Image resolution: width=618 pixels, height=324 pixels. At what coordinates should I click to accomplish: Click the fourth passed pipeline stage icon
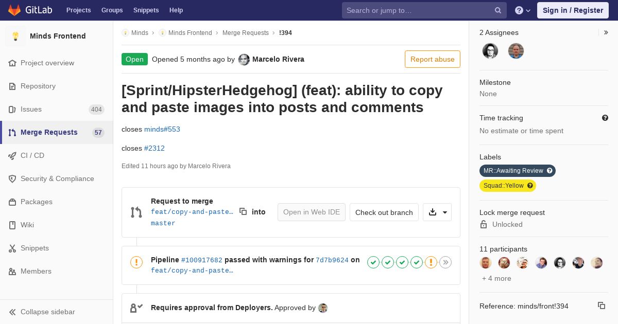(417, 262)
